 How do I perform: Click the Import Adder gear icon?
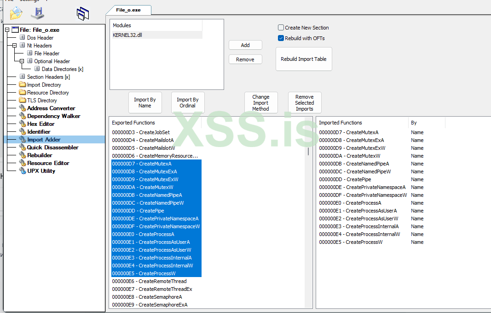pos(23,139)
